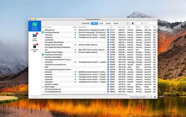Group processes by None
The height and width of the screenshot is (117, 186).
pos(95,23)
